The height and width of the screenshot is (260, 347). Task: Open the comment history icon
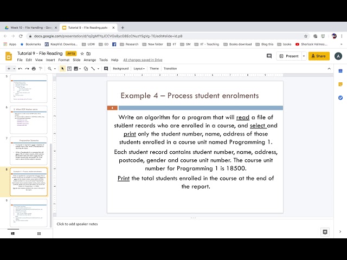[x=269, y=56]
